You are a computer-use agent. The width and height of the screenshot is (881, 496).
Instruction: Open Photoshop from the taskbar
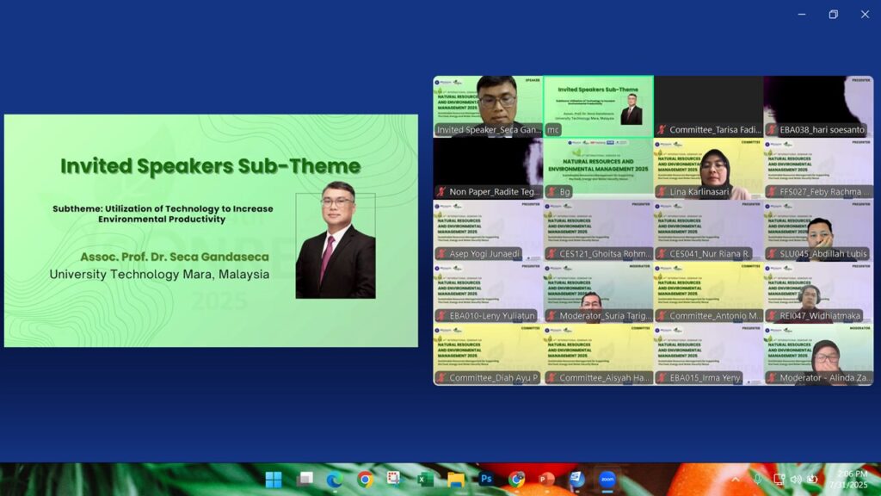pyautogui.click(x=486, y=480)
